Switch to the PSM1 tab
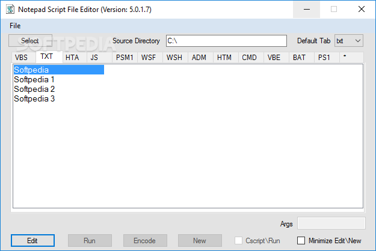This screenshot has height=251, width=376. tap(125, 58)
